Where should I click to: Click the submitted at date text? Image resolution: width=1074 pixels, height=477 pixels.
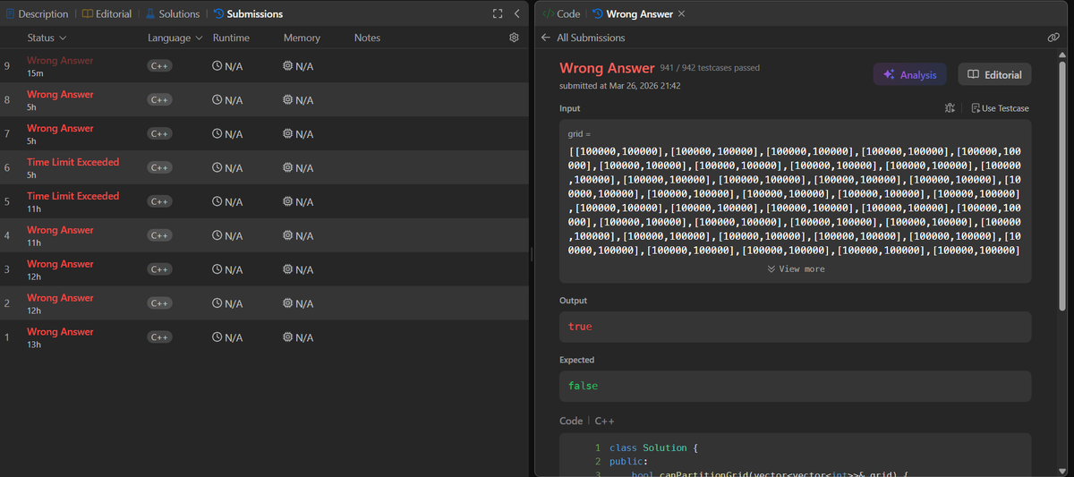coord(620,86)
